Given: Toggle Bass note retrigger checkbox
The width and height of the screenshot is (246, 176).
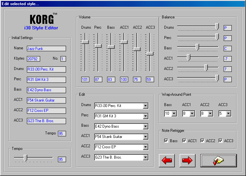Looking at the screenshot, I should coord(166,141).
